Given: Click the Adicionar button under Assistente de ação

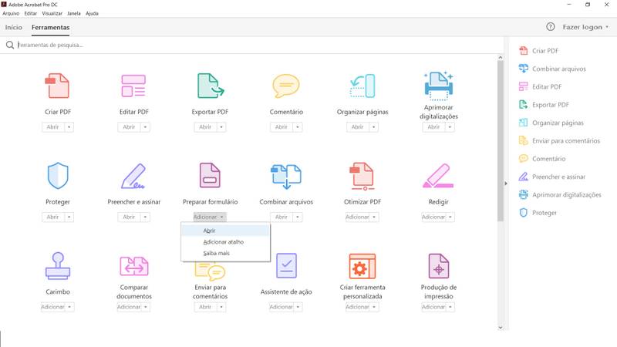Looking at the screenshot, I should pos(281,307).
